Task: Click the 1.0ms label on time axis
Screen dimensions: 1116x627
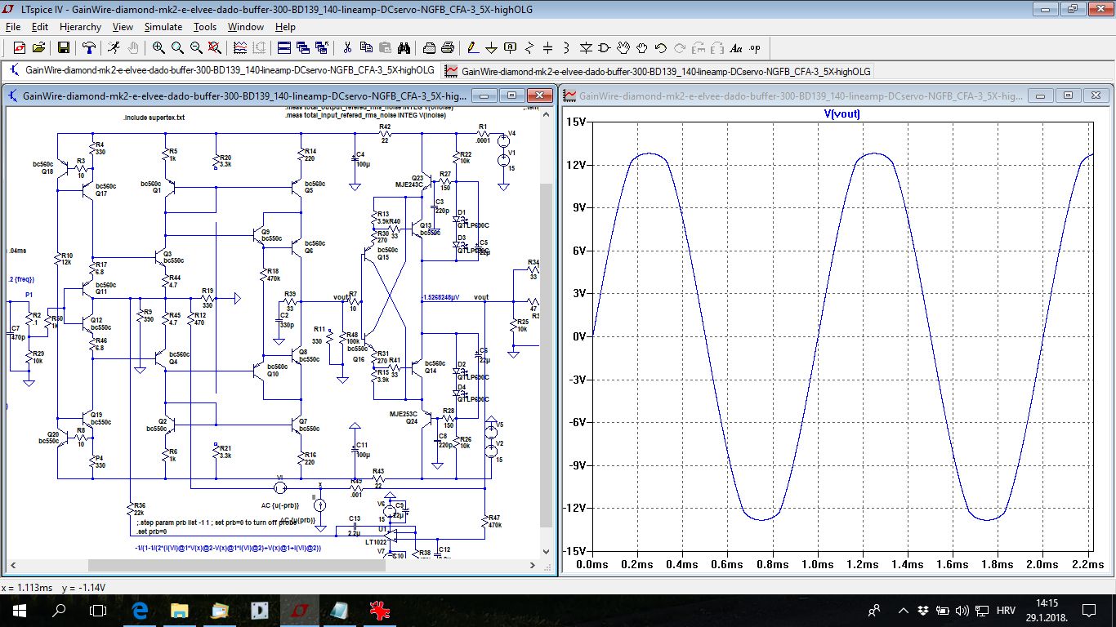Action: coord(817,564)
